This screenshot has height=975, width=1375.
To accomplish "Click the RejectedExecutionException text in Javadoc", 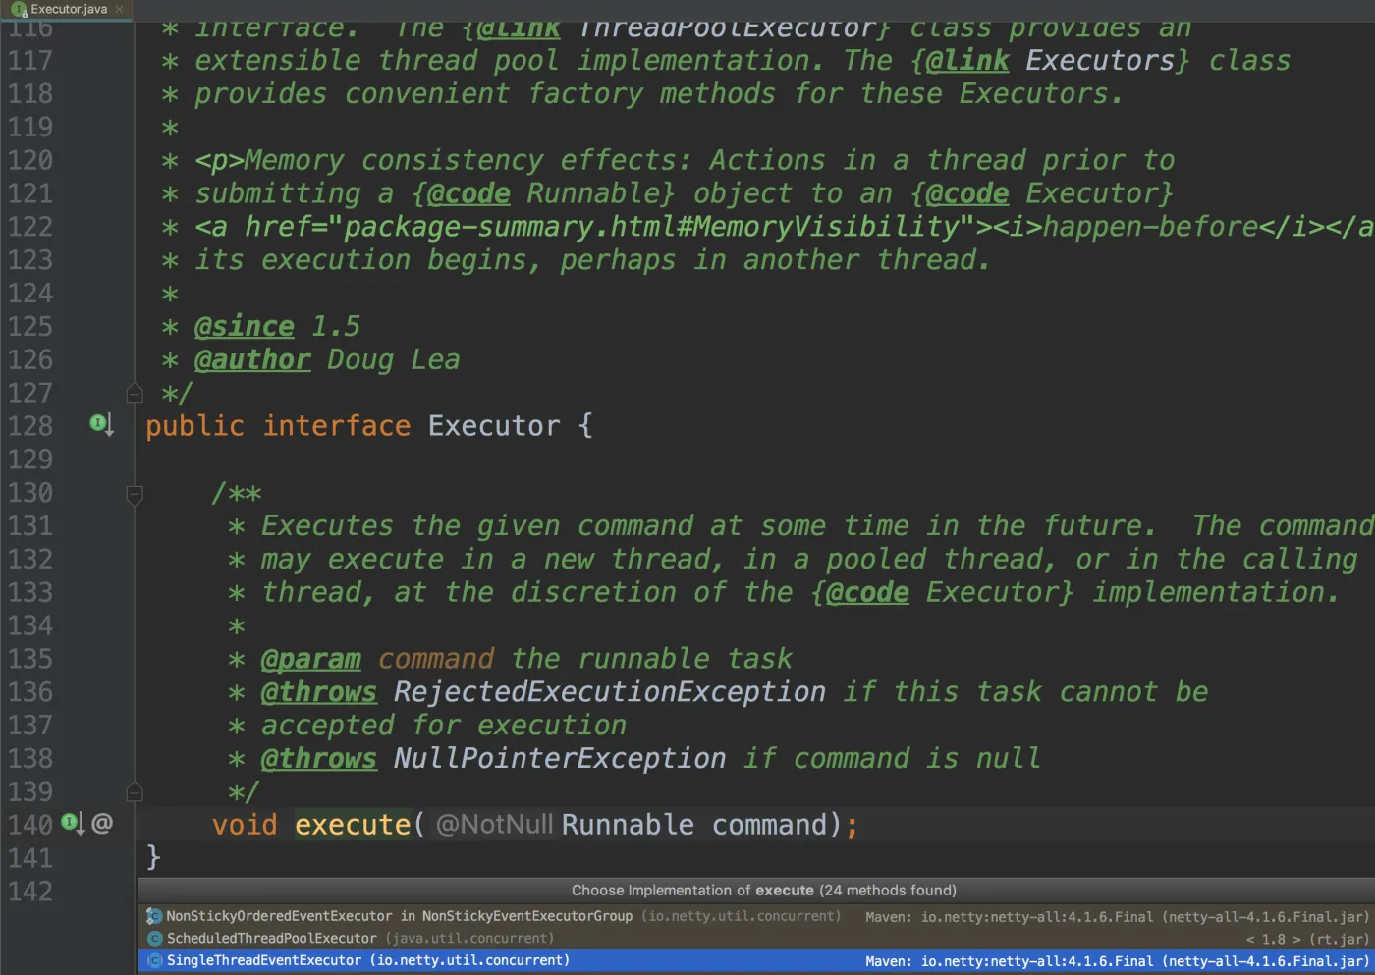I will 610,692.
